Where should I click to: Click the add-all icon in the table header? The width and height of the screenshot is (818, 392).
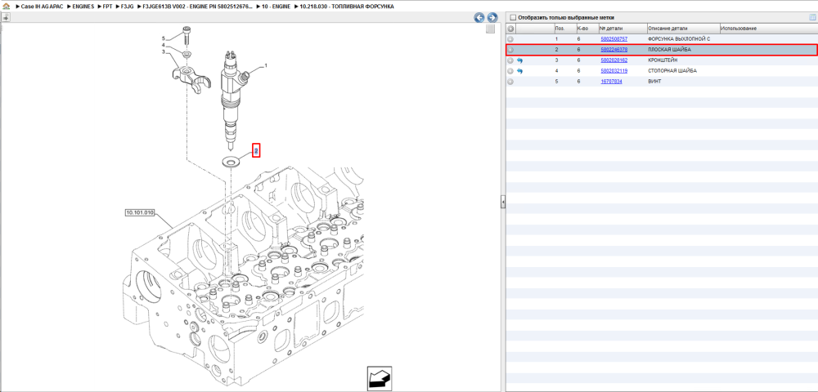510,28
